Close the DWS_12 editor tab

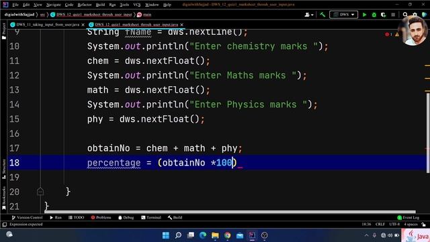click(181, 25)
